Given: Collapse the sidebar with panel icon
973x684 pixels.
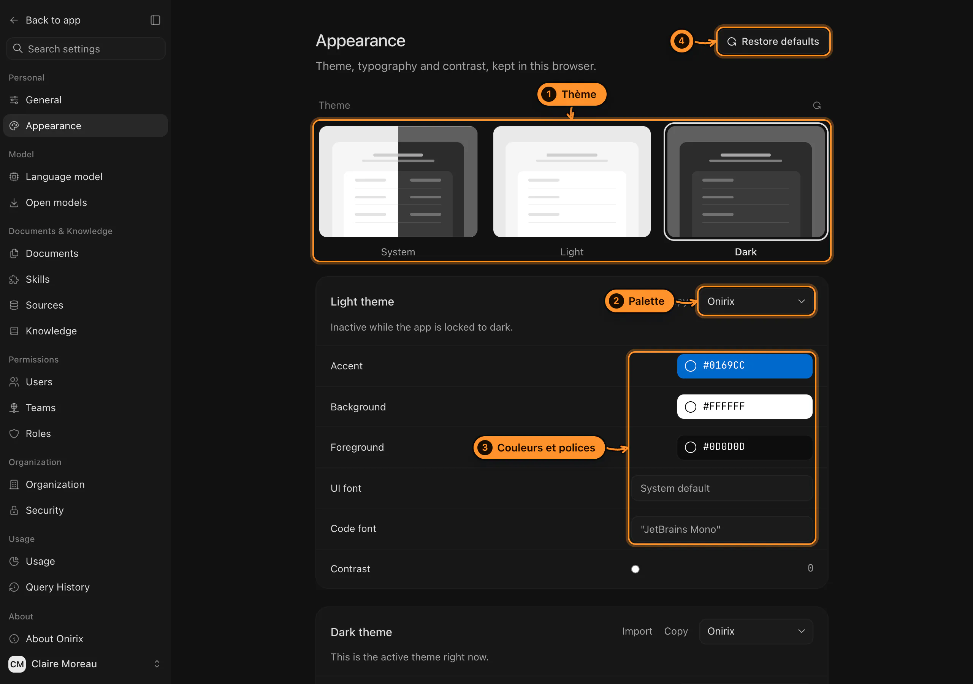Looking at the screenshot, I should 155,20.
